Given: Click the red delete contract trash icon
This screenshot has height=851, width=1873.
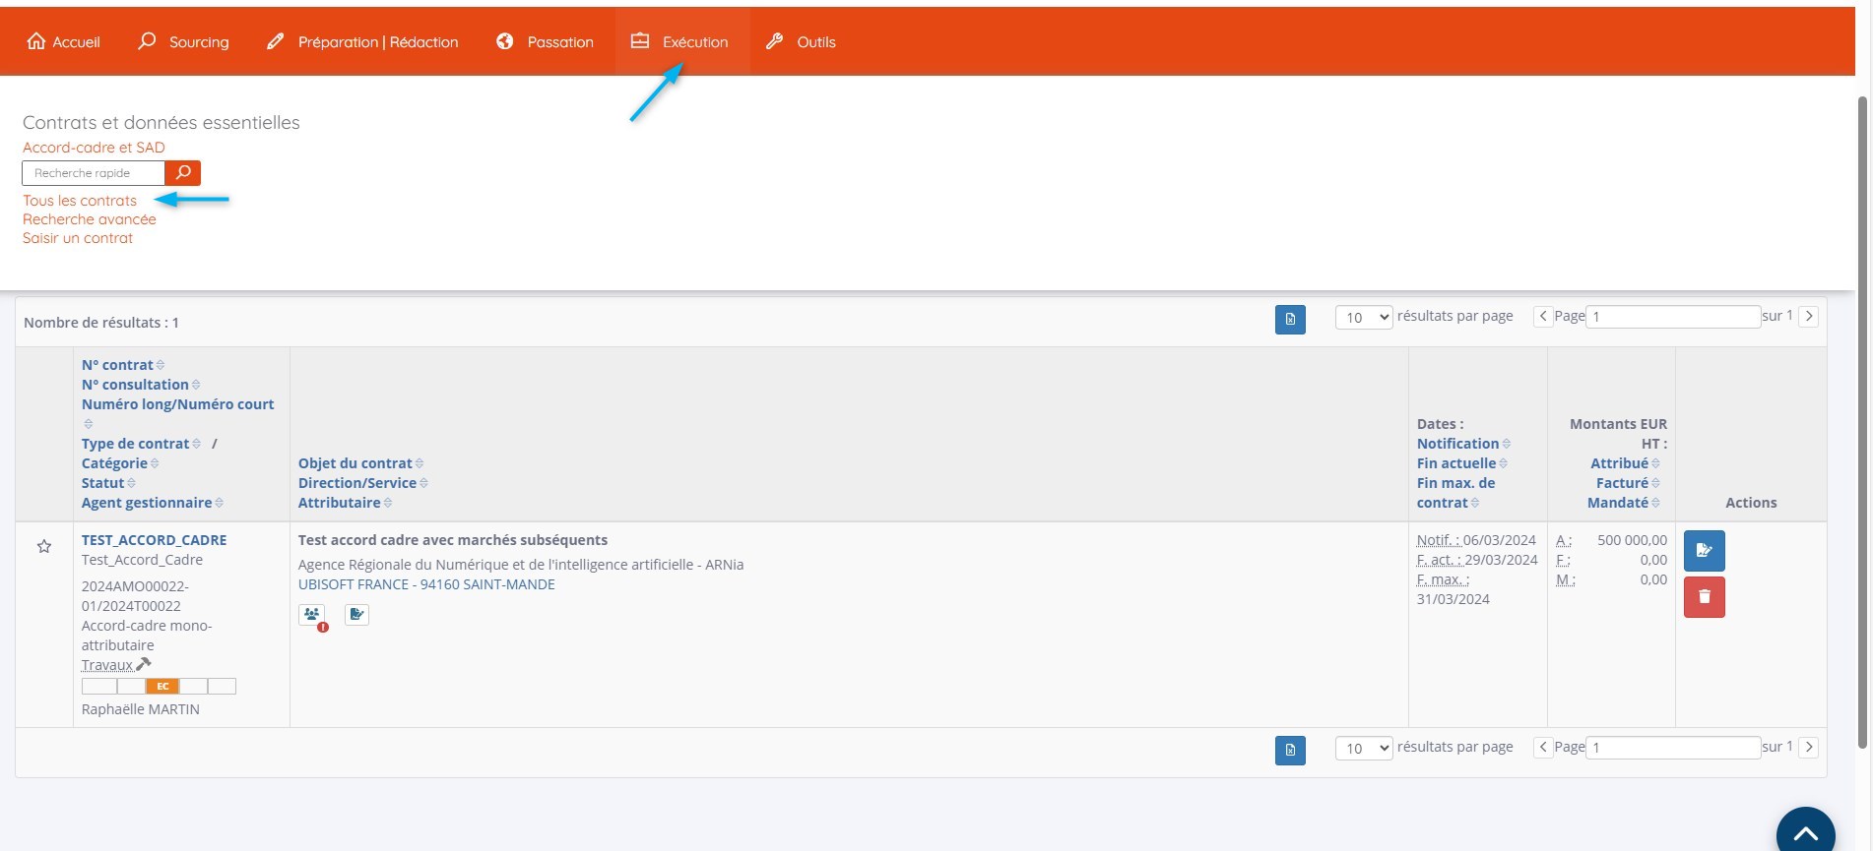Looking at the screenshot, I should point(1704,597).
